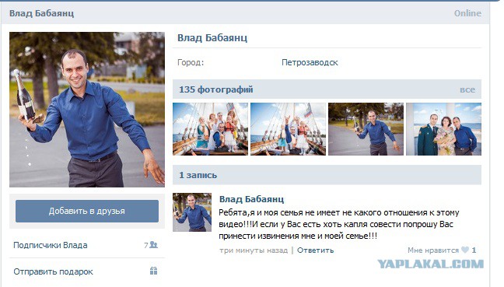
Task: Open first ship group photo thumbnail
Action: pos(210,129)
